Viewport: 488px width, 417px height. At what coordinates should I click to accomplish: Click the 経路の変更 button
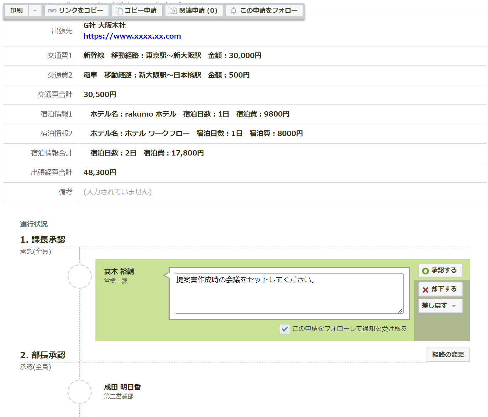tap(448, 355)
